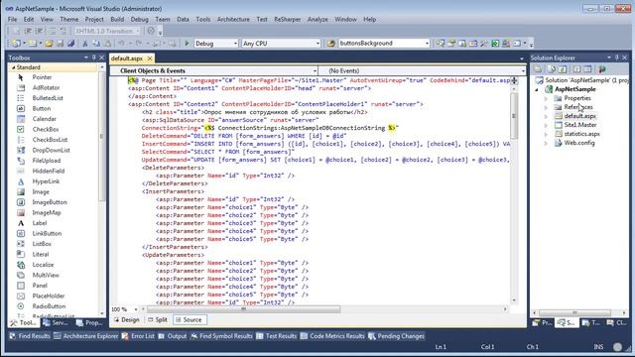635x357 pixels.
Task: Switch to Split view tab
Action: (x=158, y=319)
